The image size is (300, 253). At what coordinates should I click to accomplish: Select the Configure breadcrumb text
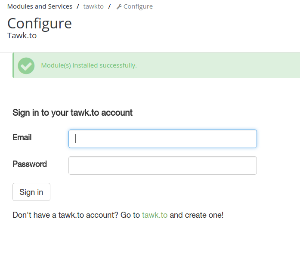click(138, 6)
